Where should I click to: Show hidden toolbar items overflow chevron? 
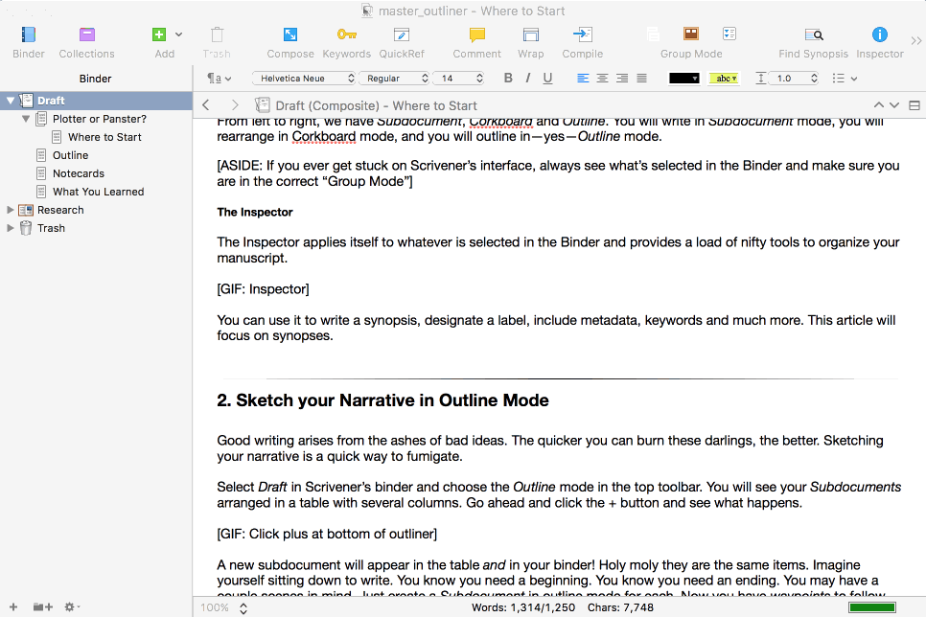tap(916, 41)
